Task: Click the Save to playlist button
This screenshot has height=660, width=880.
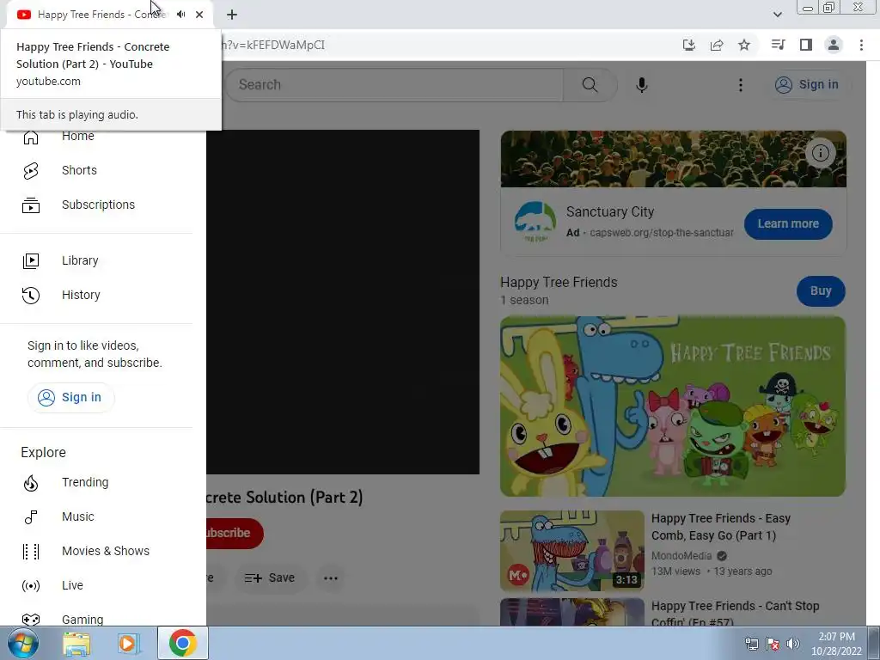Action: (x=269, y=578)
